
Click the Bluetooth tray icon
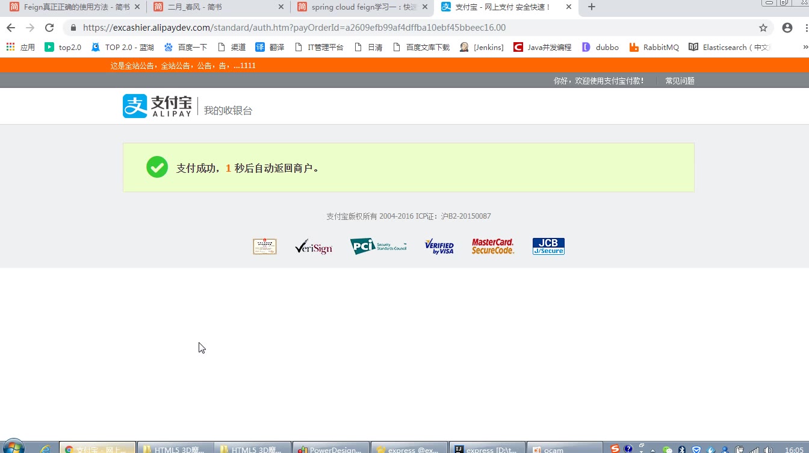pyautogui.click(x=682, y=449)
